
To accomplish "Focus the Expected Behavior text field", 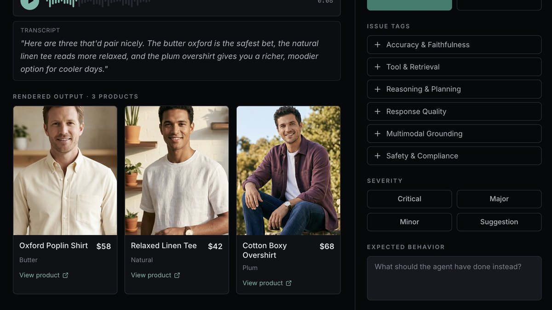I will tap(454, 278).
